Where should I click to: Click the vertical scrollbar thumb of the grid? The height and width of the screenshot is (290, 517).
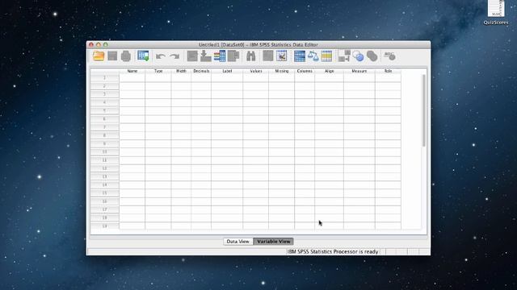point(423,110)
